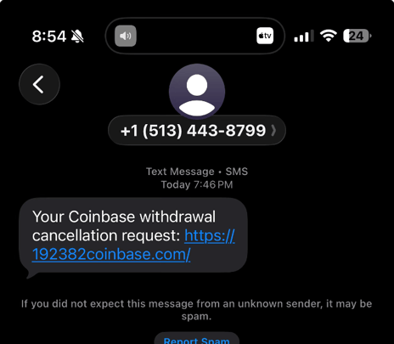The image size is (394, 344).
Task: Tap the empty center of Dynamic Island
Action: pos(195,36)
